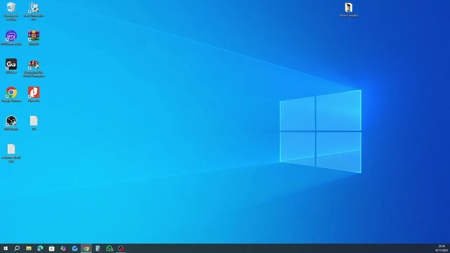
Task: Select the GGPoker desktop shortcut
Action: pyautogui.click(x=11, y=66)
